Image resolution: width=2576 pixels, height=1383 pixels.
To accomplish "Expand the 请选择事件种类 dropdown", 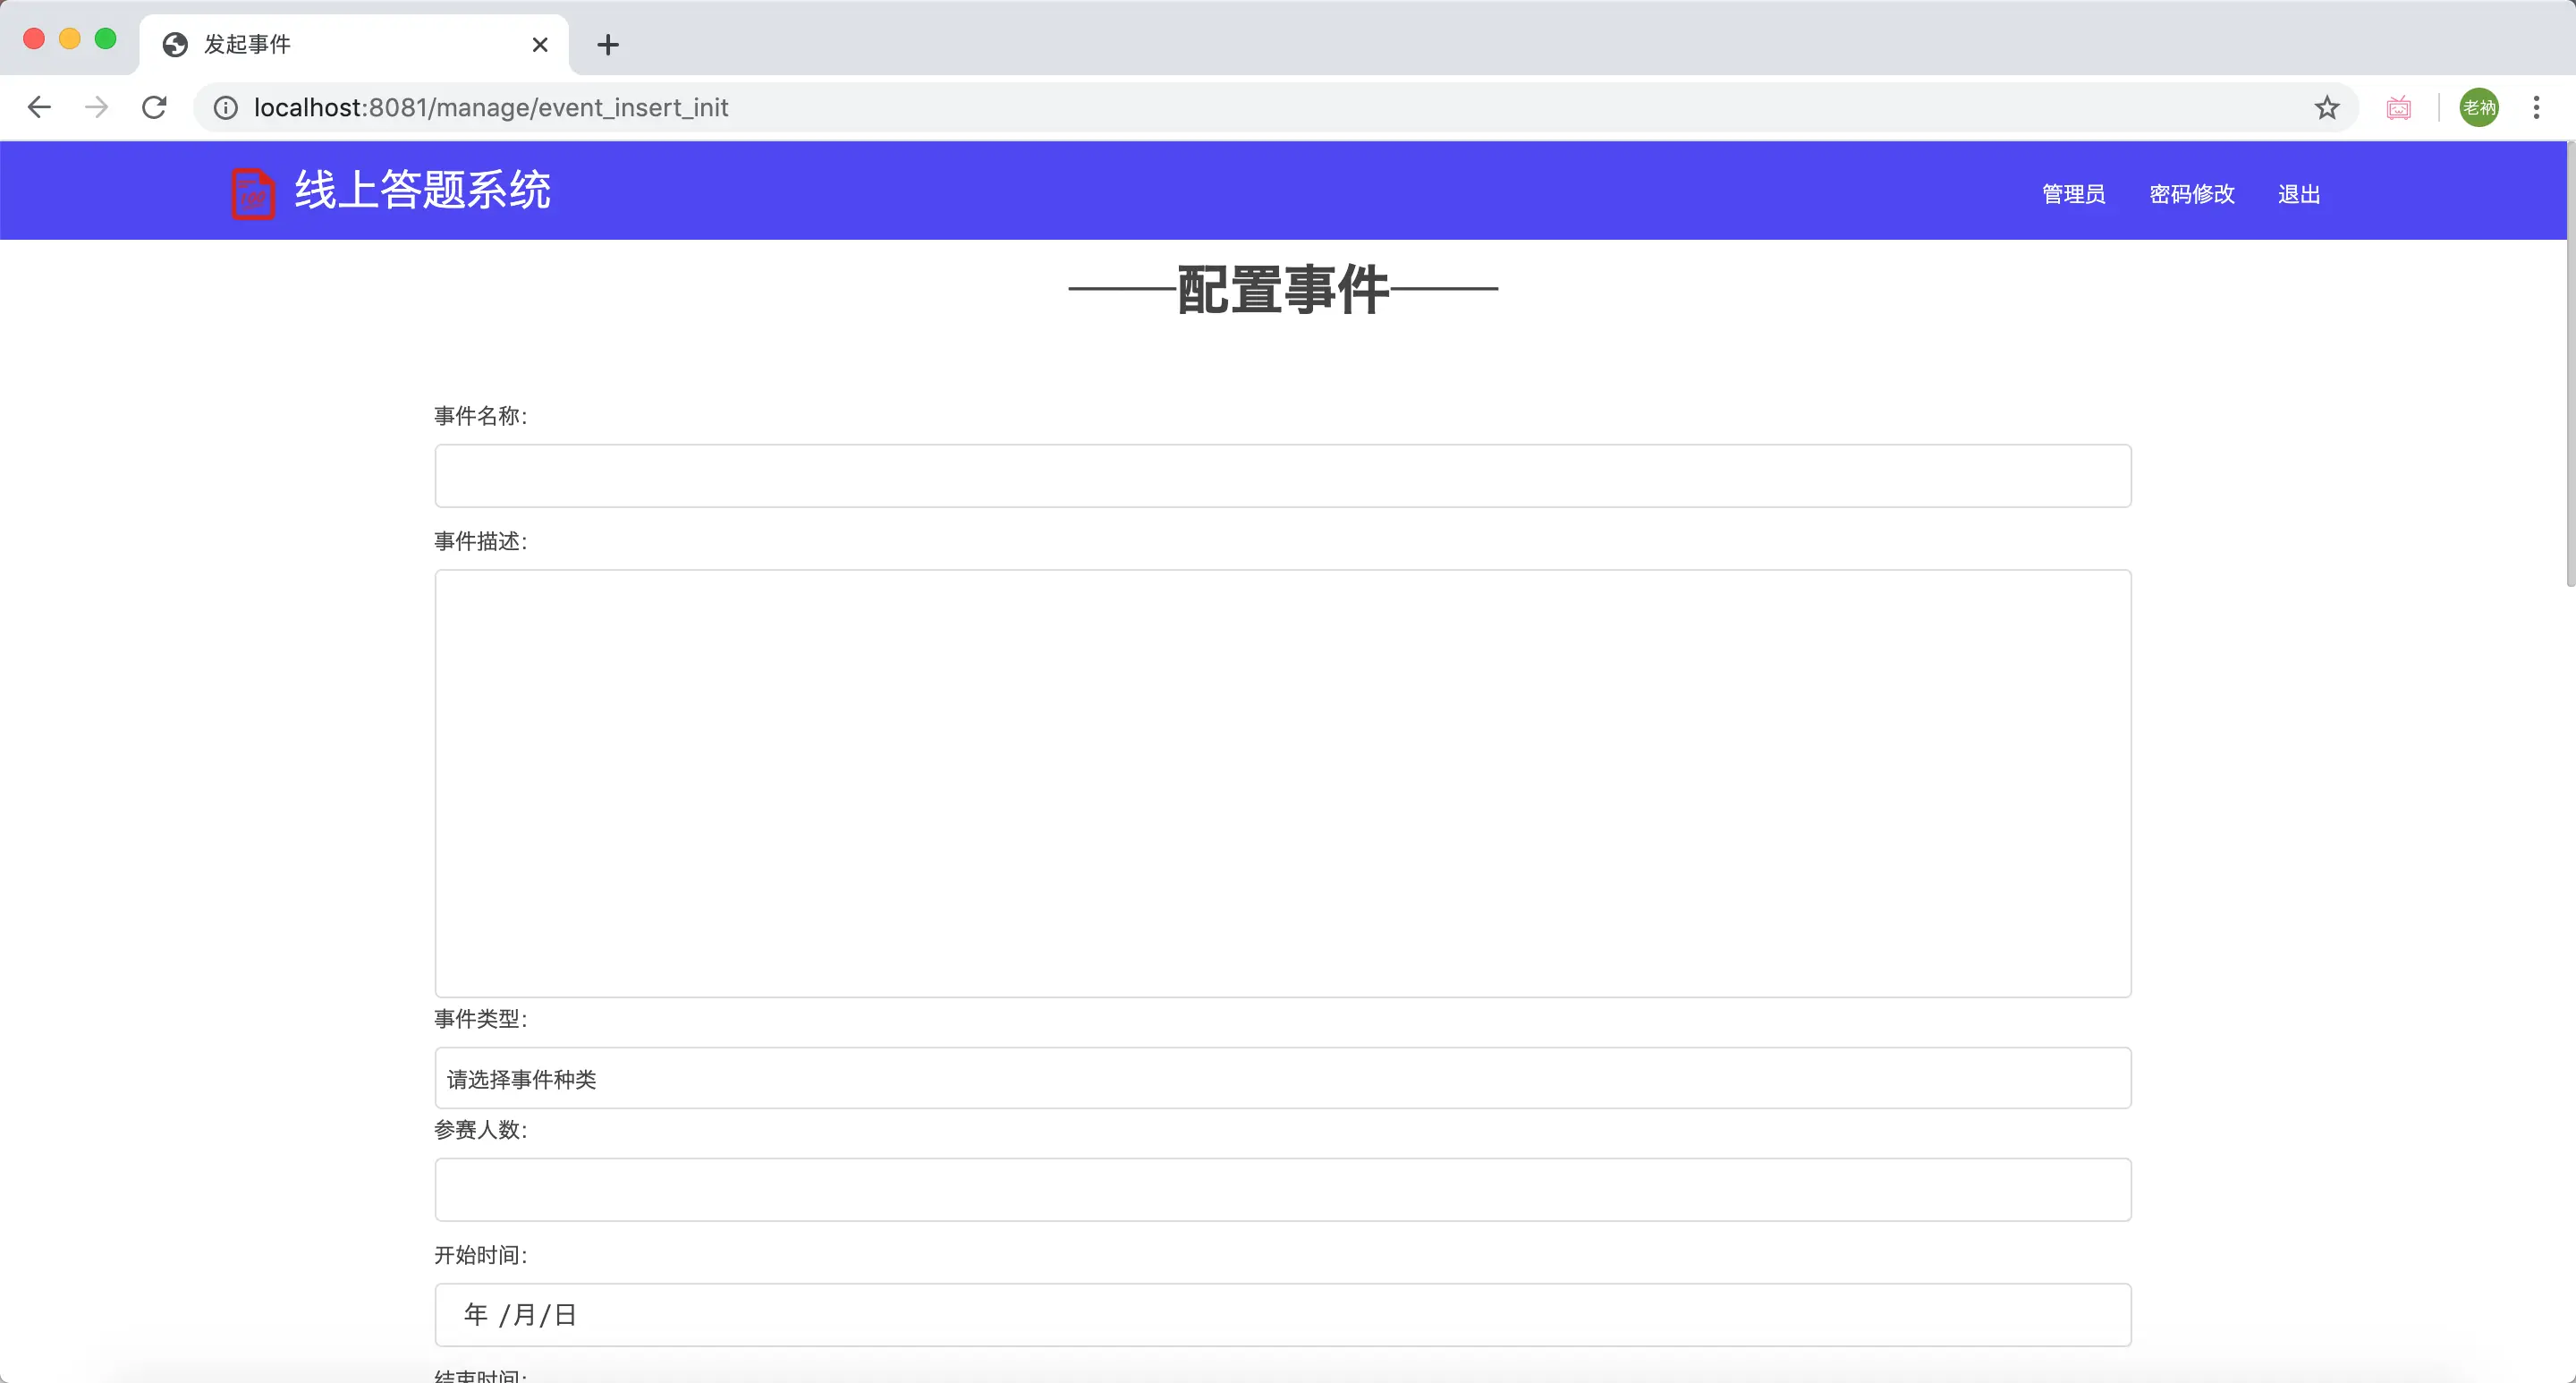I will pos(1282,1078).
